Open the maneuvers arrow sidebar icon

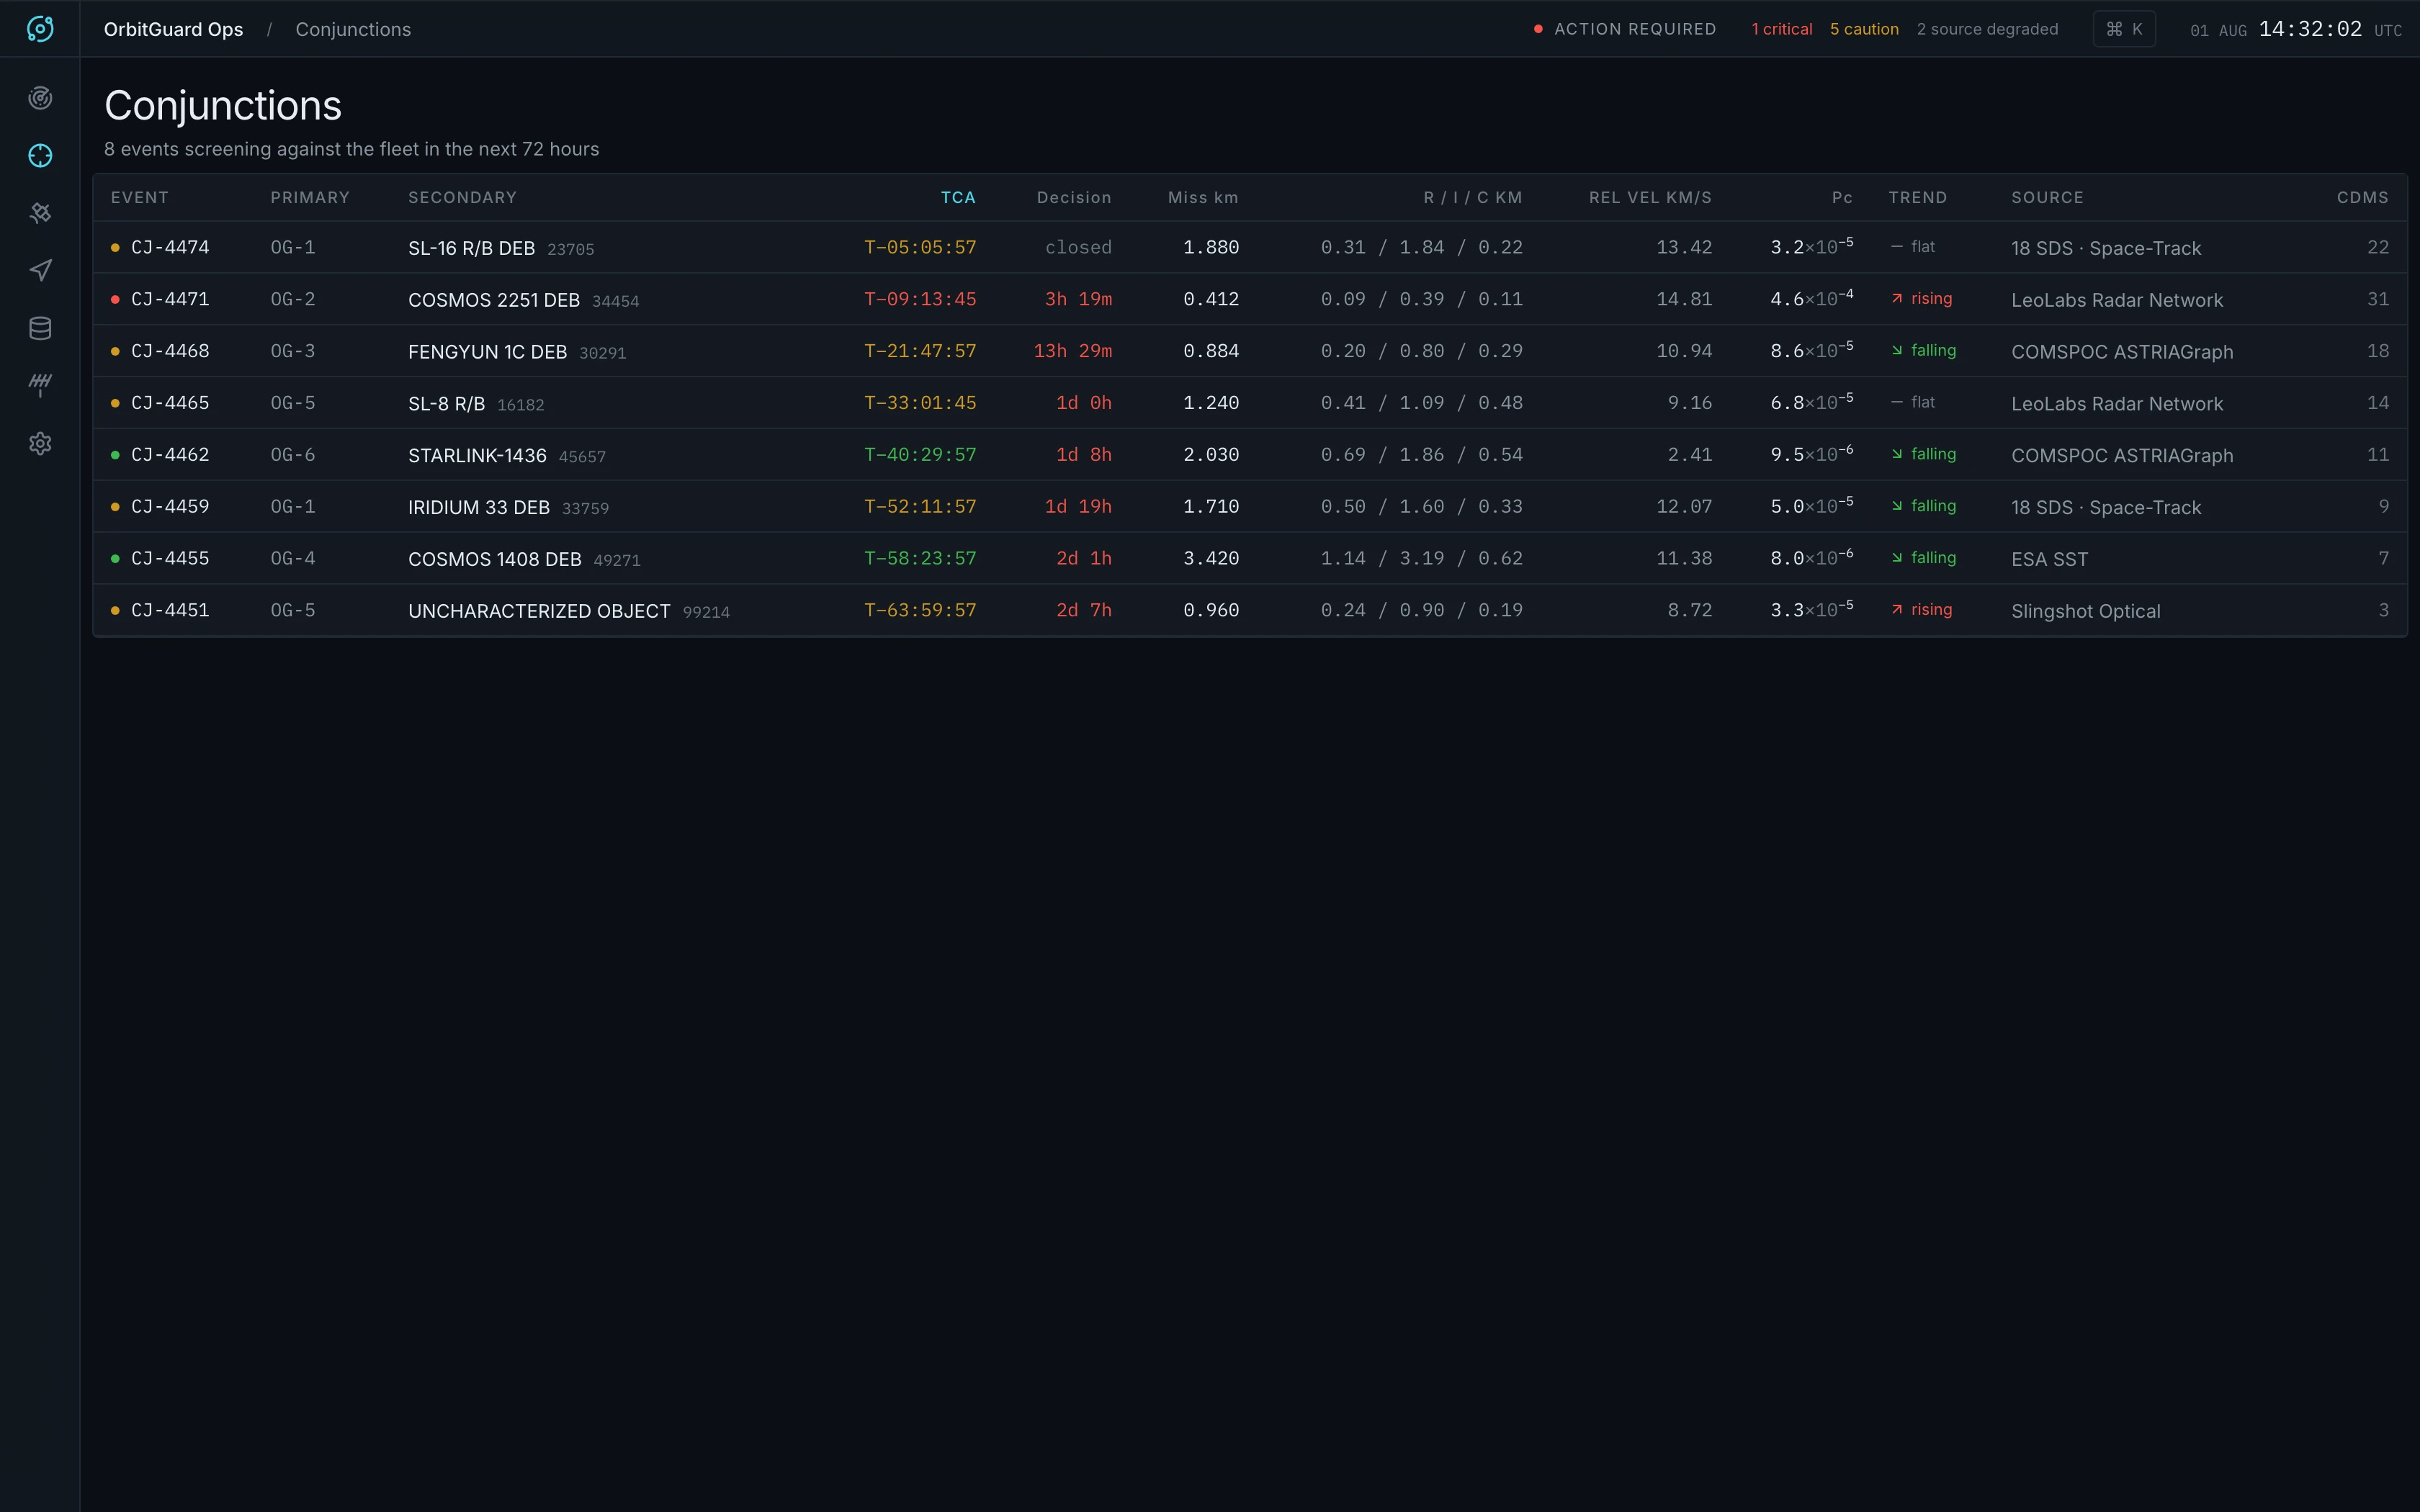point(40,271)
